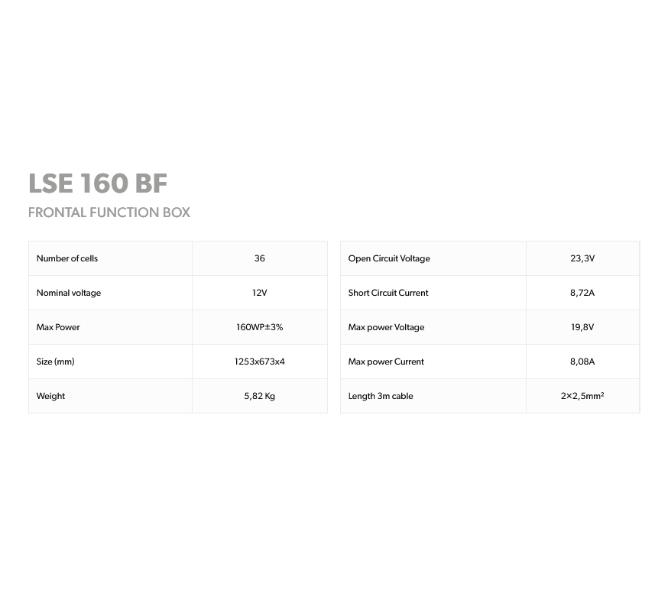Click the 5,82 Kg value
This screenshot has height=600, width=668.
pos(260,396)
